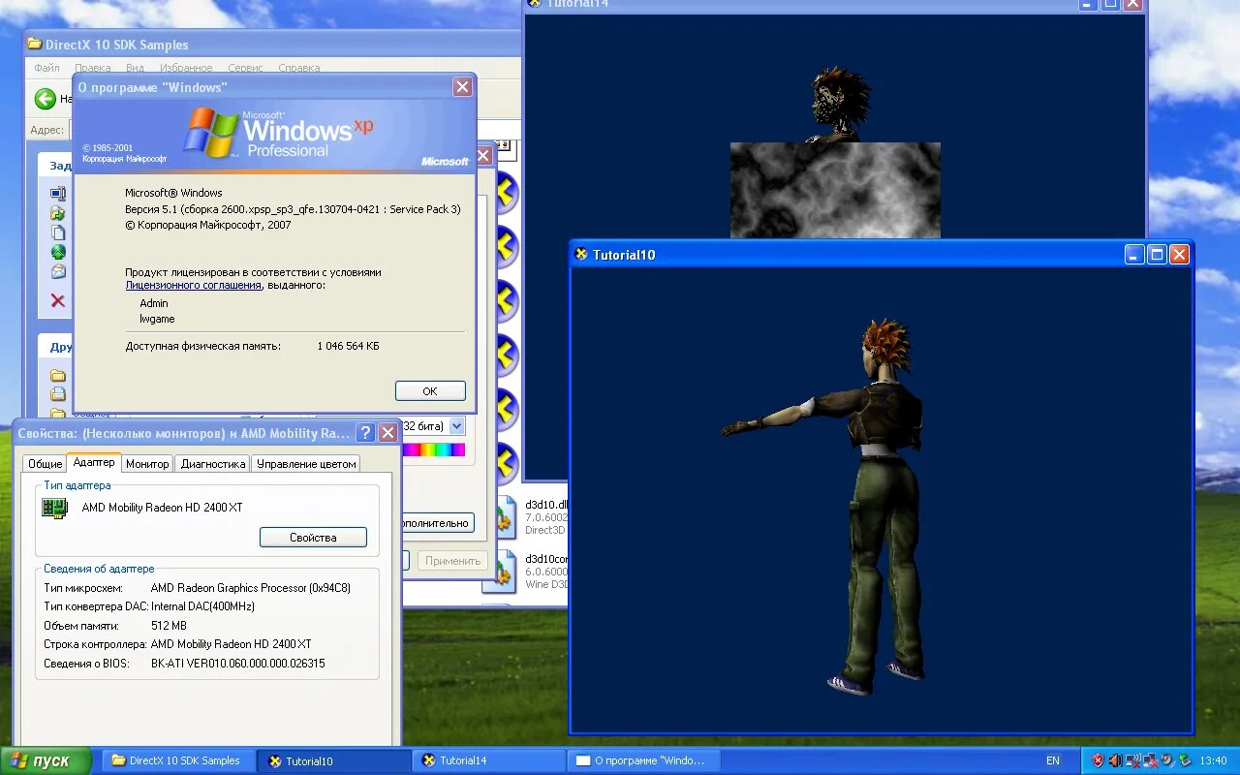Close the О программе "Windows" dialog

[x=462, y=87]
